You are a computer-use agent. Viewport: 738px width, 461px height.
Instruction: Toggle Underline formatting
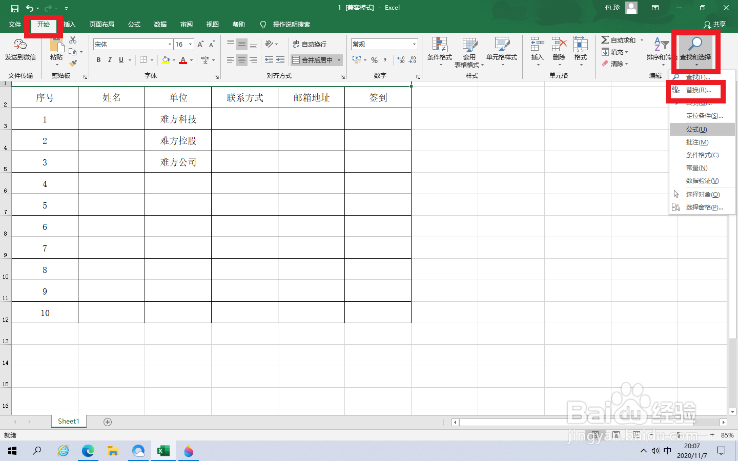click(x=121, y=60)
